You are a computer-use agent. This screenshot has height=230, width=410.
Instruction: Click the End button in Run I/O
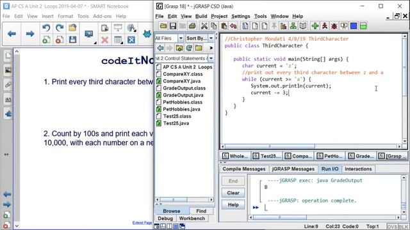point(233,181)
